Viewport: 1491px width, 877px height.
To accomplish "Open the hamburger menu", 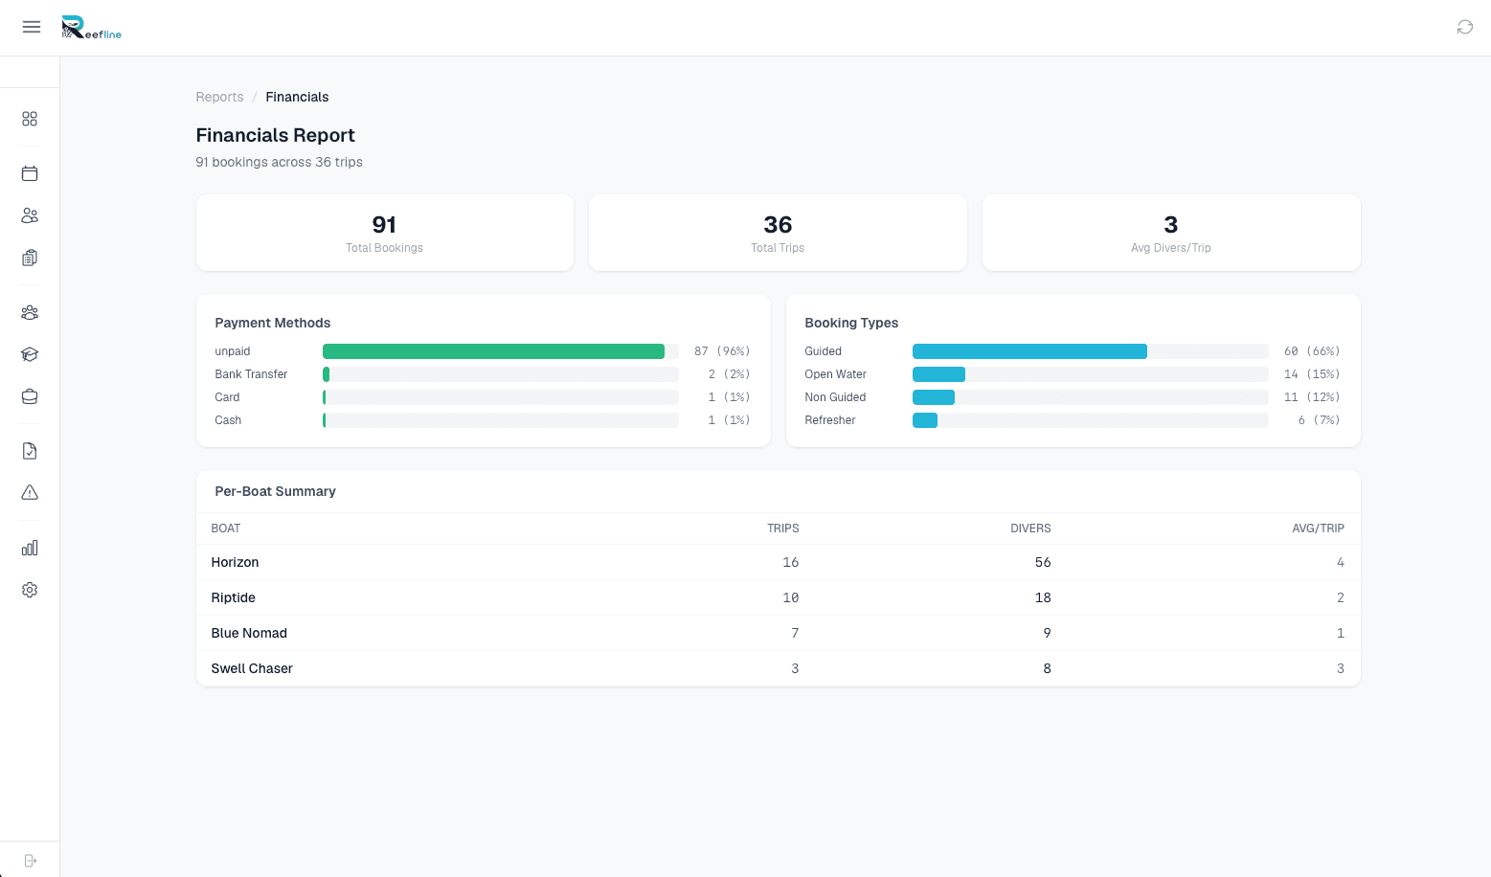I will click(32, 27).
